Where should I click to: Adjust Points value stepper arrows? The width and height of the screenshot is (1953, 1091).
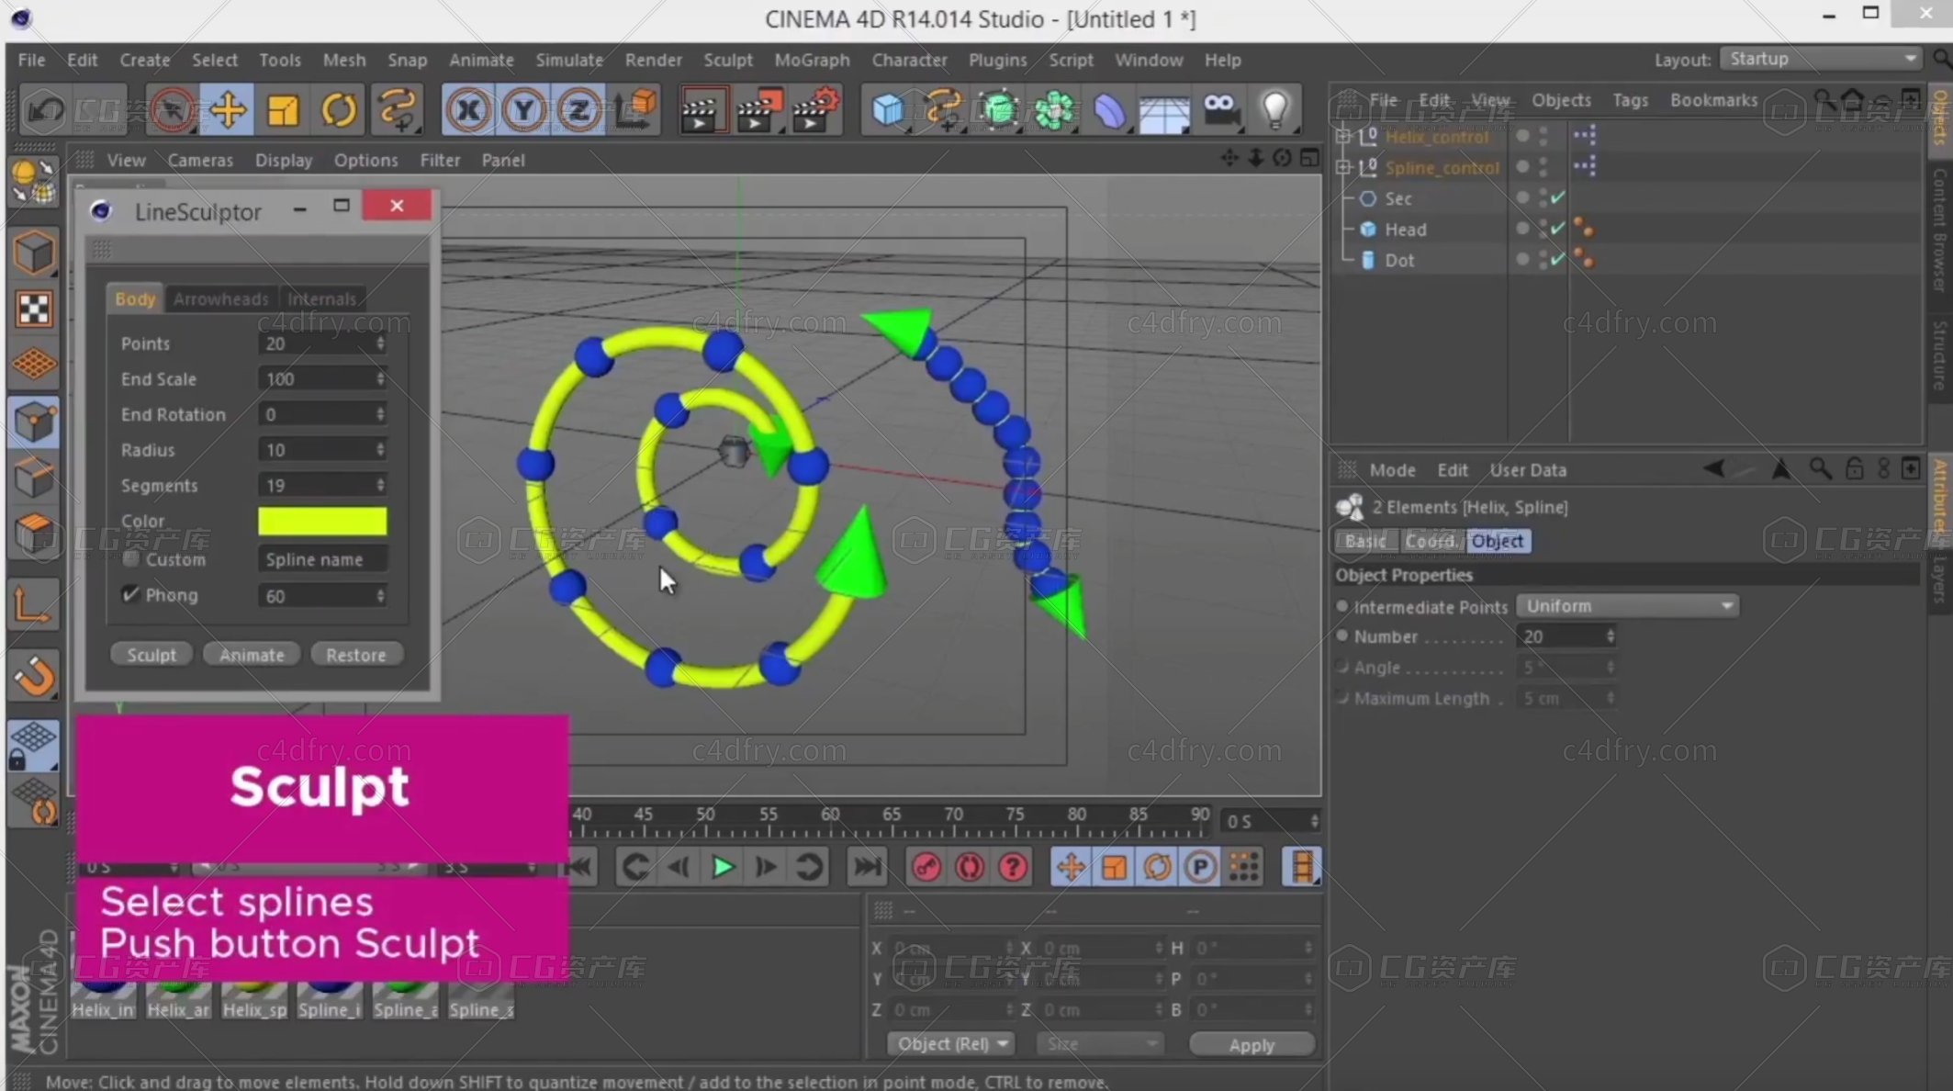click(x=380, y=343)
